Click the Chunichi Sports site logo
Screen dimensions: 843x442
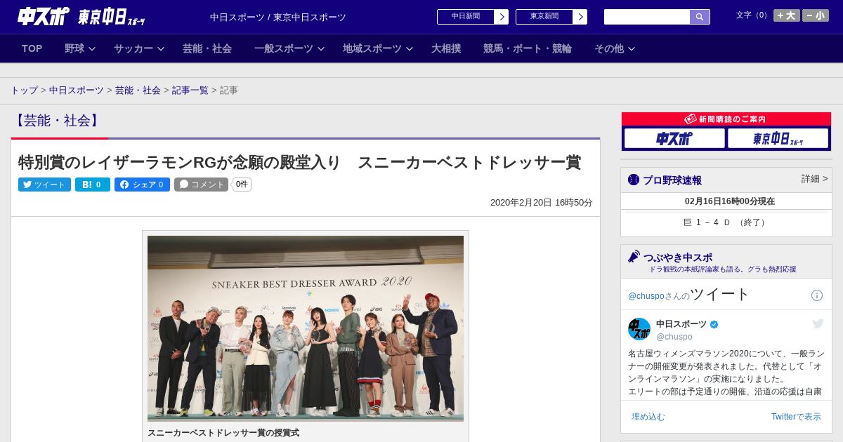tap(44, 16)
